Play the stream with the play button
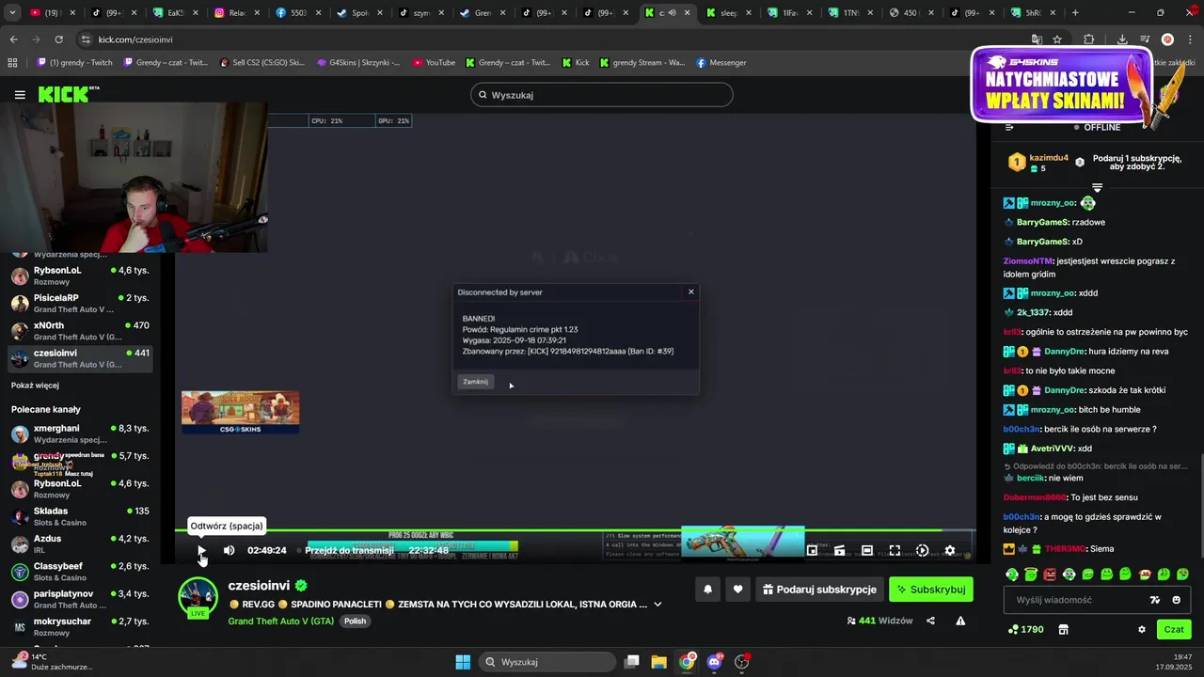This screenshot has width=1204, height=677. point(201,550)
